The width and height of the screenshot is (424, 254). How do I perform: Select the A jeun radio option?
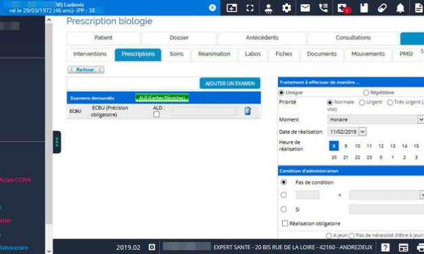(x=329, y=236)
